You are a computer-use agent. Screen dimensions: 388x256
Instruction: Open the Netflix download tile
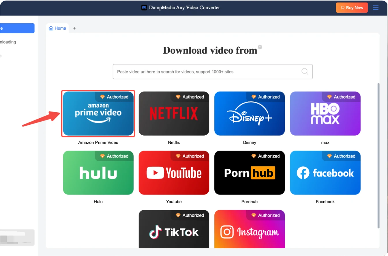coord(174,113)
